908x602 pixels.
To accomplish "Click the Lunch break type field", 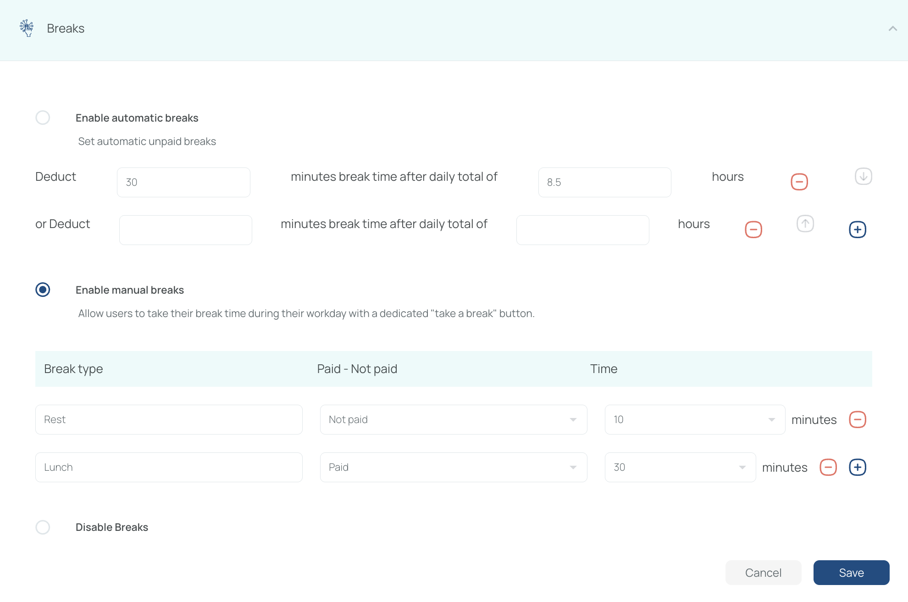I will pos(169,467).
